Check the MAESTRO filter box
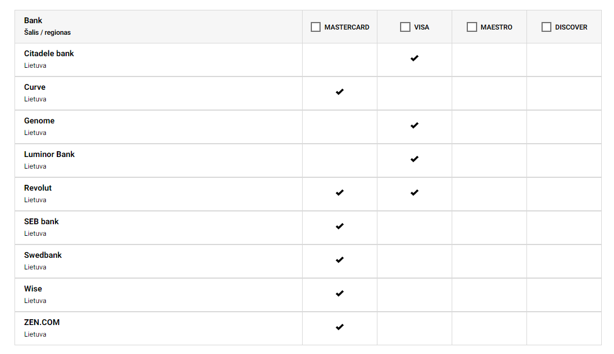614x354 pixels. click(472, 27)
